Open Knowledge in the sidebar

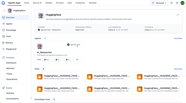point(15,30)
